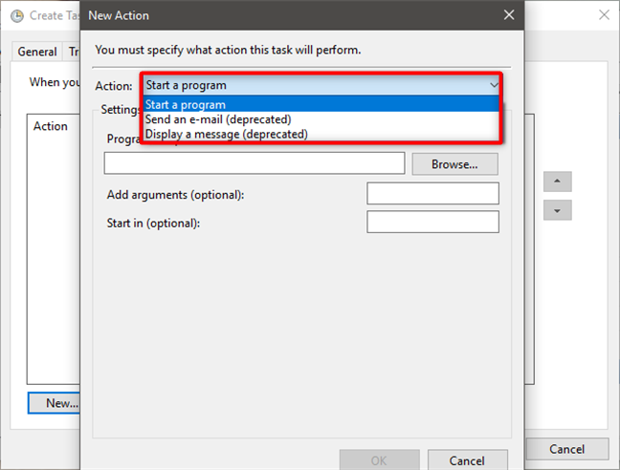This screenshot has height=470, width=620.
Task: Move action up with arrow button
Action: point(557,182)
